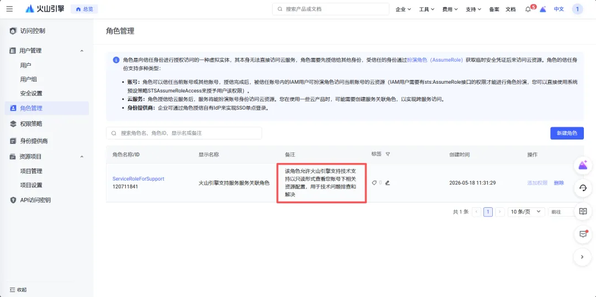Image resolution: width=596 pixels, height=297 pixels.
Task: Click the 火山引擎 logo
Action: (45, 9)
